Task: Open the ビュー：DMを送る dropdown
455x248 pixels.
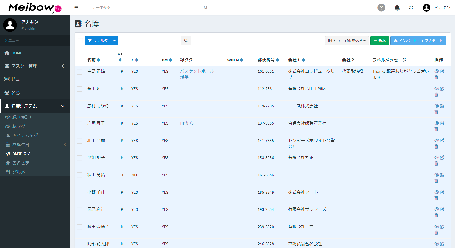Action: pos(347,41)
